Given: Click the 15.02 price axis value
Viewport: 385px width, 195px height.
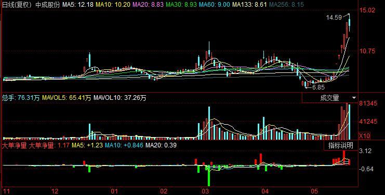Looking at the screenshot, I should pos(367,10).
